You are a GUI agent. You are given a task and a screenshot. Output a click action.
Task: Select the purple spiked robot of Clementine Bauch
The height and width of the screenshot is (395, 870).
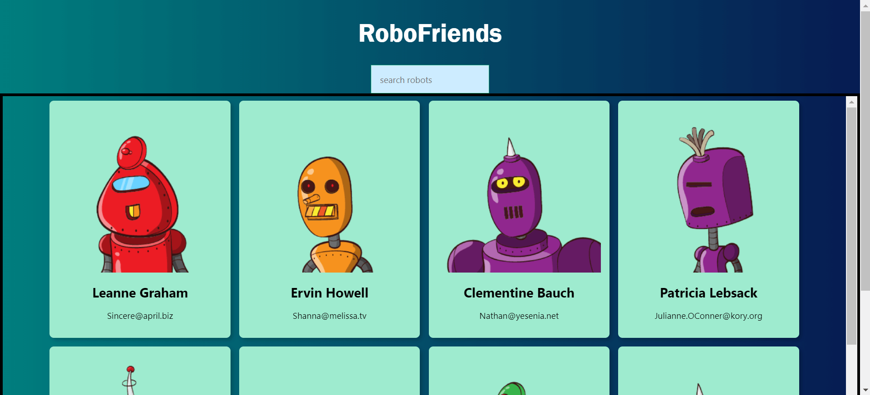pyautogui.click(x=524, y=205)
